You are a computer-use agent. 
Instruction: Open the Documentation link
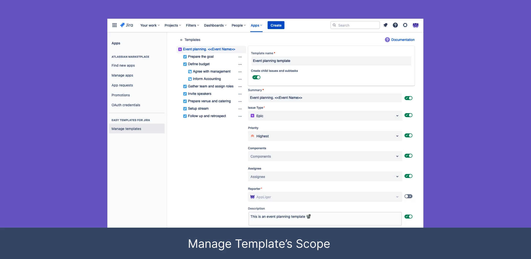point(403,40)
